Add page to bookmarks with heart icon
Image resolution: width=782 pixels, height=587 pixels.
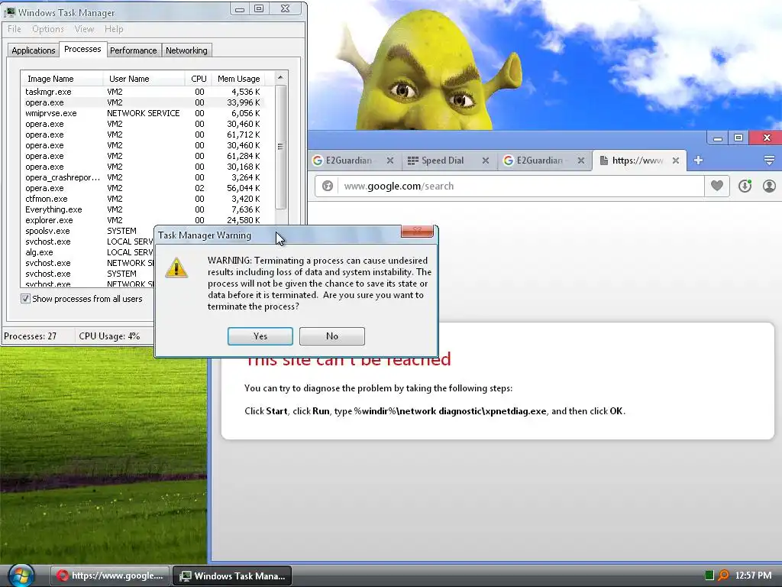point(716,186)
